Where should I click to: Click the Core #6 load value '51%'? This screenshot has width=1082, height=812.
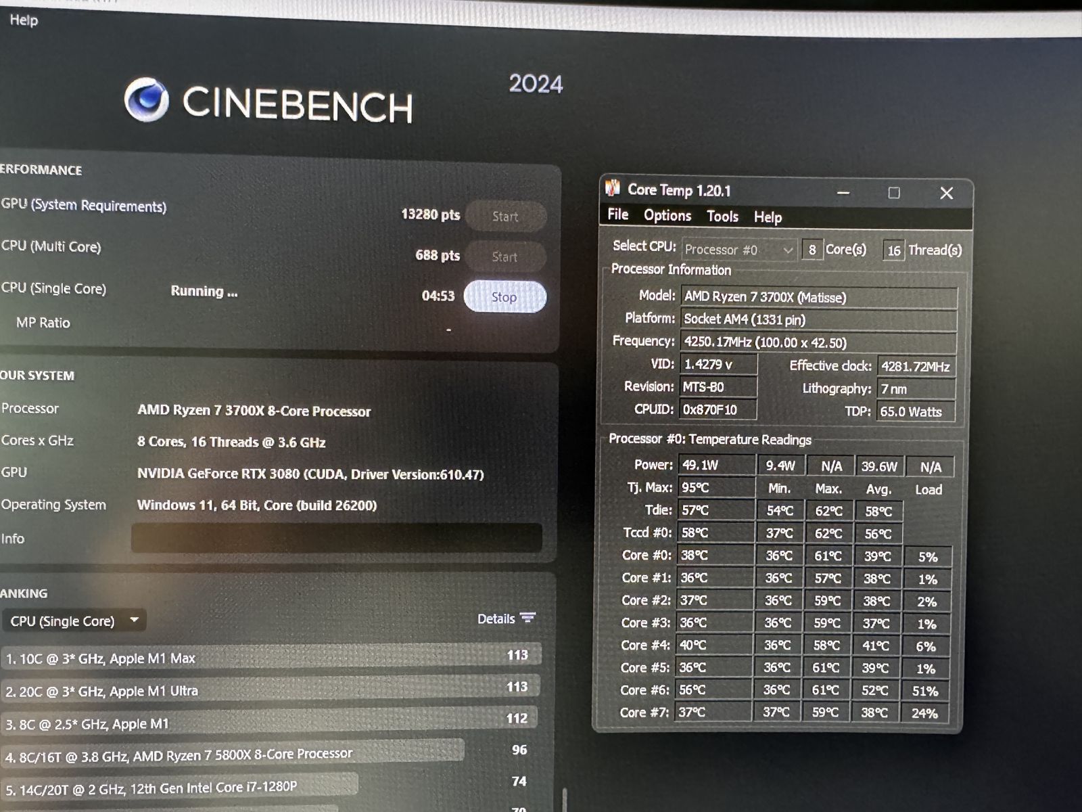pos(925,691)
